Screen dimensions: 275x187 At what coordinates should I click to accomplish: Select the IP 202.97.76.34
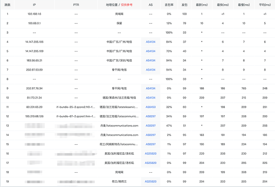coord(34,89)
